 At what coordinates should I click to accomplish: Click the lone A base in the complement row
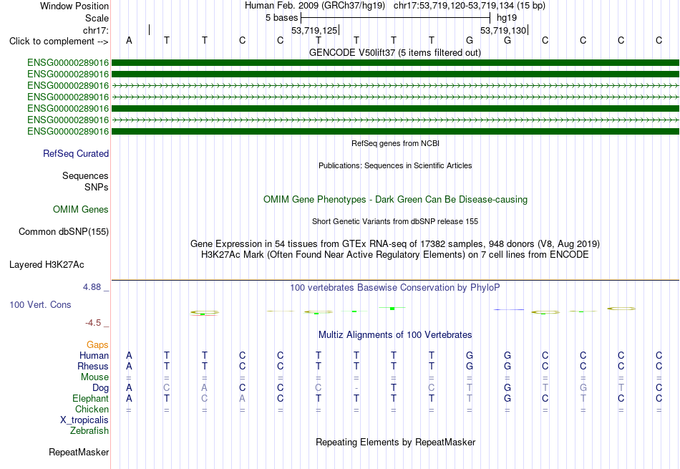[x=129, y=40]
